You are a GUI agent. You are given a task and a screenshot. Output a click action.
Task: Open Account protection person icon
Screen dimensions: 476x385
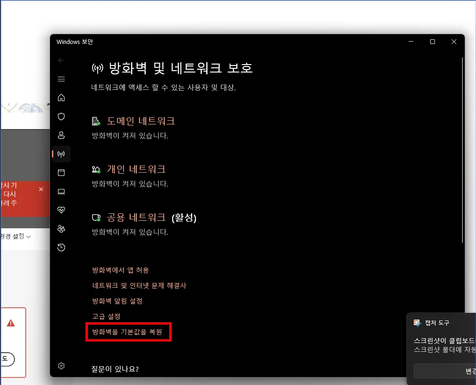pos(61,135)
